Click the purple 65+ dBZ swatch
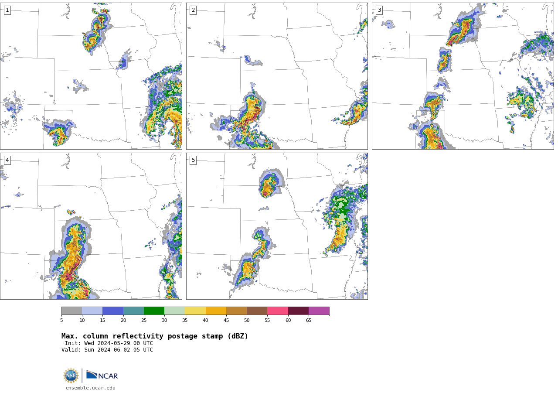558x393 pixels. (319, 311)
